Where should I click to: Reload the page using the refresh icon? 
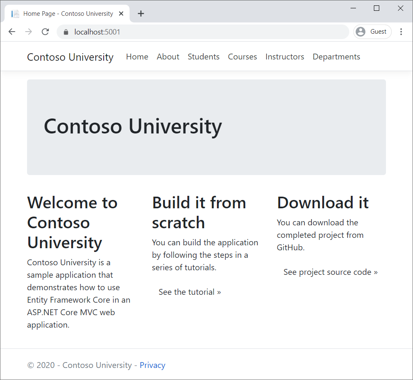(x=45, y=32)
